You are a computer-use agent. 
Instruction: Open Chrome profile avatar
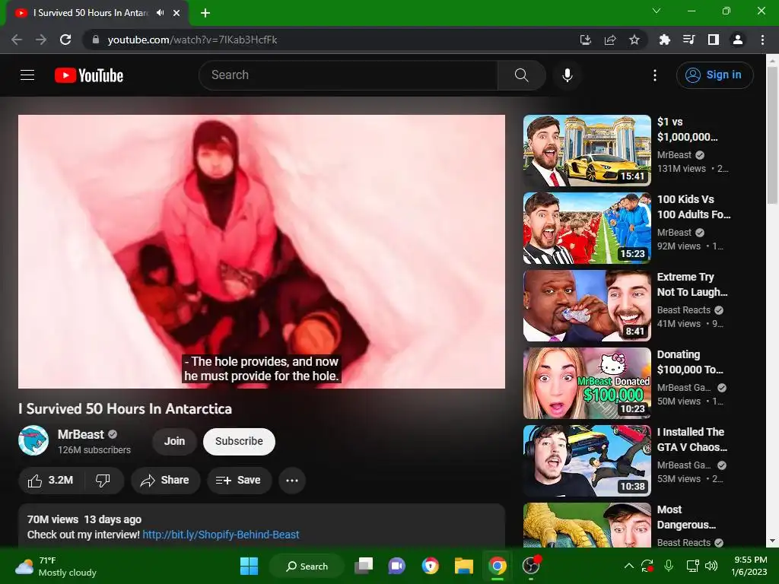click(738, 40)
